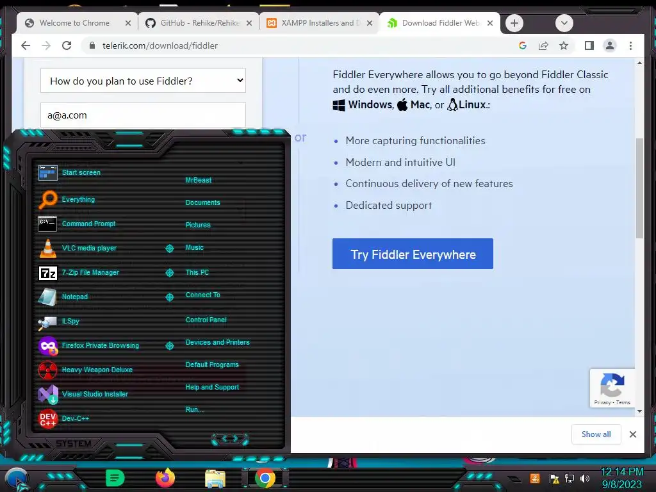Open This PC
Screen dimensions: 656x492
pyautogui.click(x=197, y=272)
